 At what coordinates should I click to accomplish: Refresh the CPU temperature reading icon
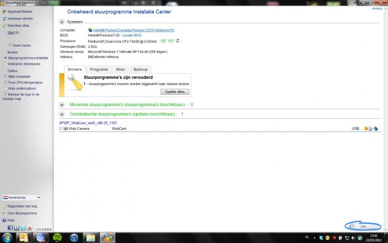[x=178, y=40]
